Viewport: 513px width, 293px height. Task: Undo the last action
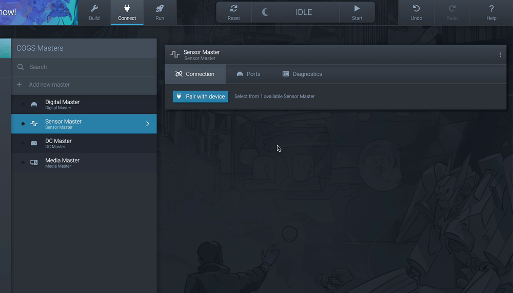pos(416,12)
